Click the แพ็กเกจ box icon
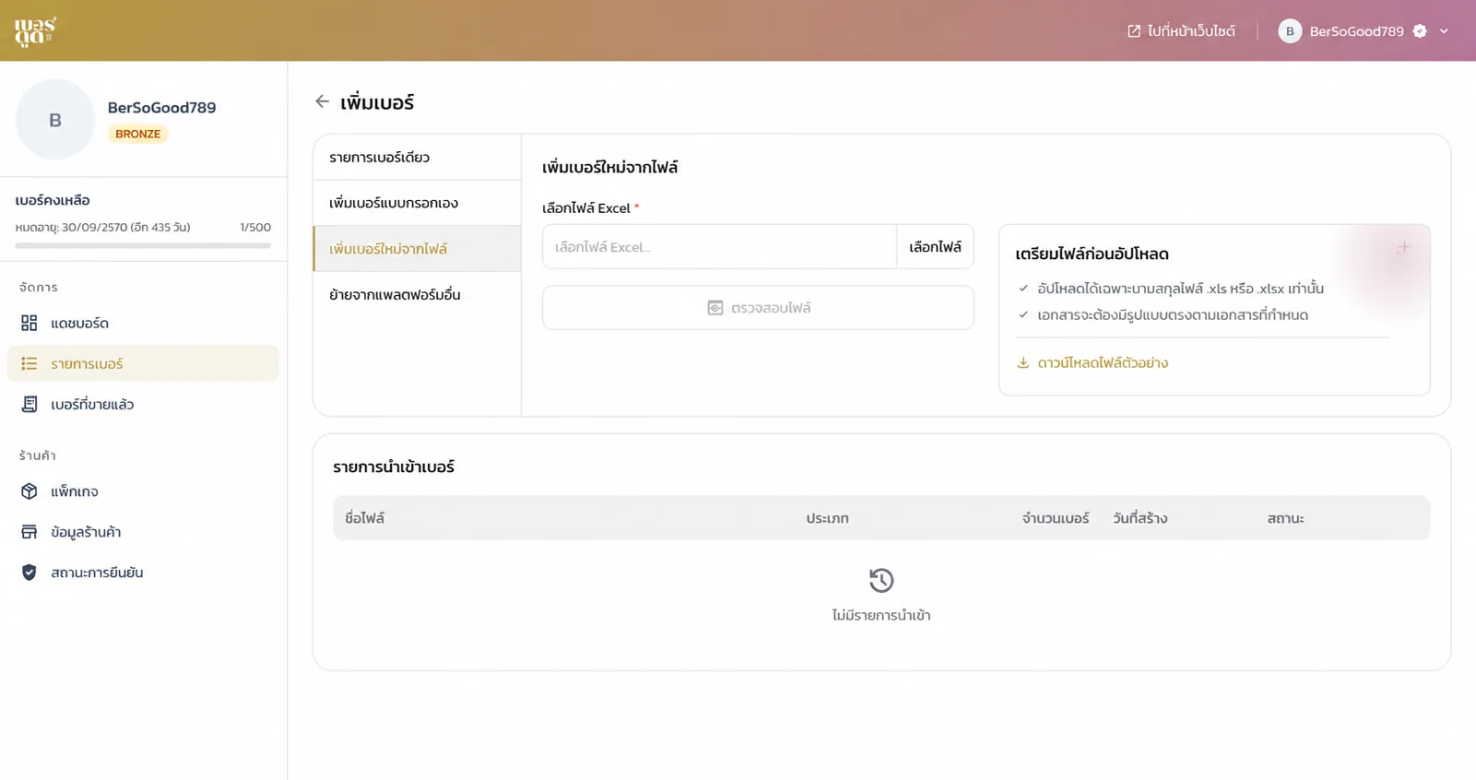1476x780 pixels. pos(30,491)
